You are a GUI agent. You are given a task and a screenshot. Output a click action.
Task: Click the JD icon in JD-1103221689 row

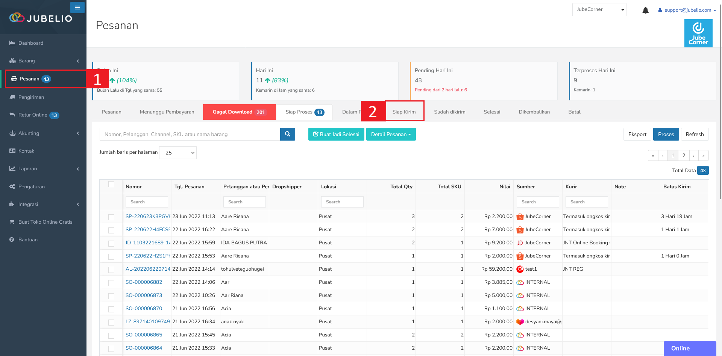click(520, 243)
